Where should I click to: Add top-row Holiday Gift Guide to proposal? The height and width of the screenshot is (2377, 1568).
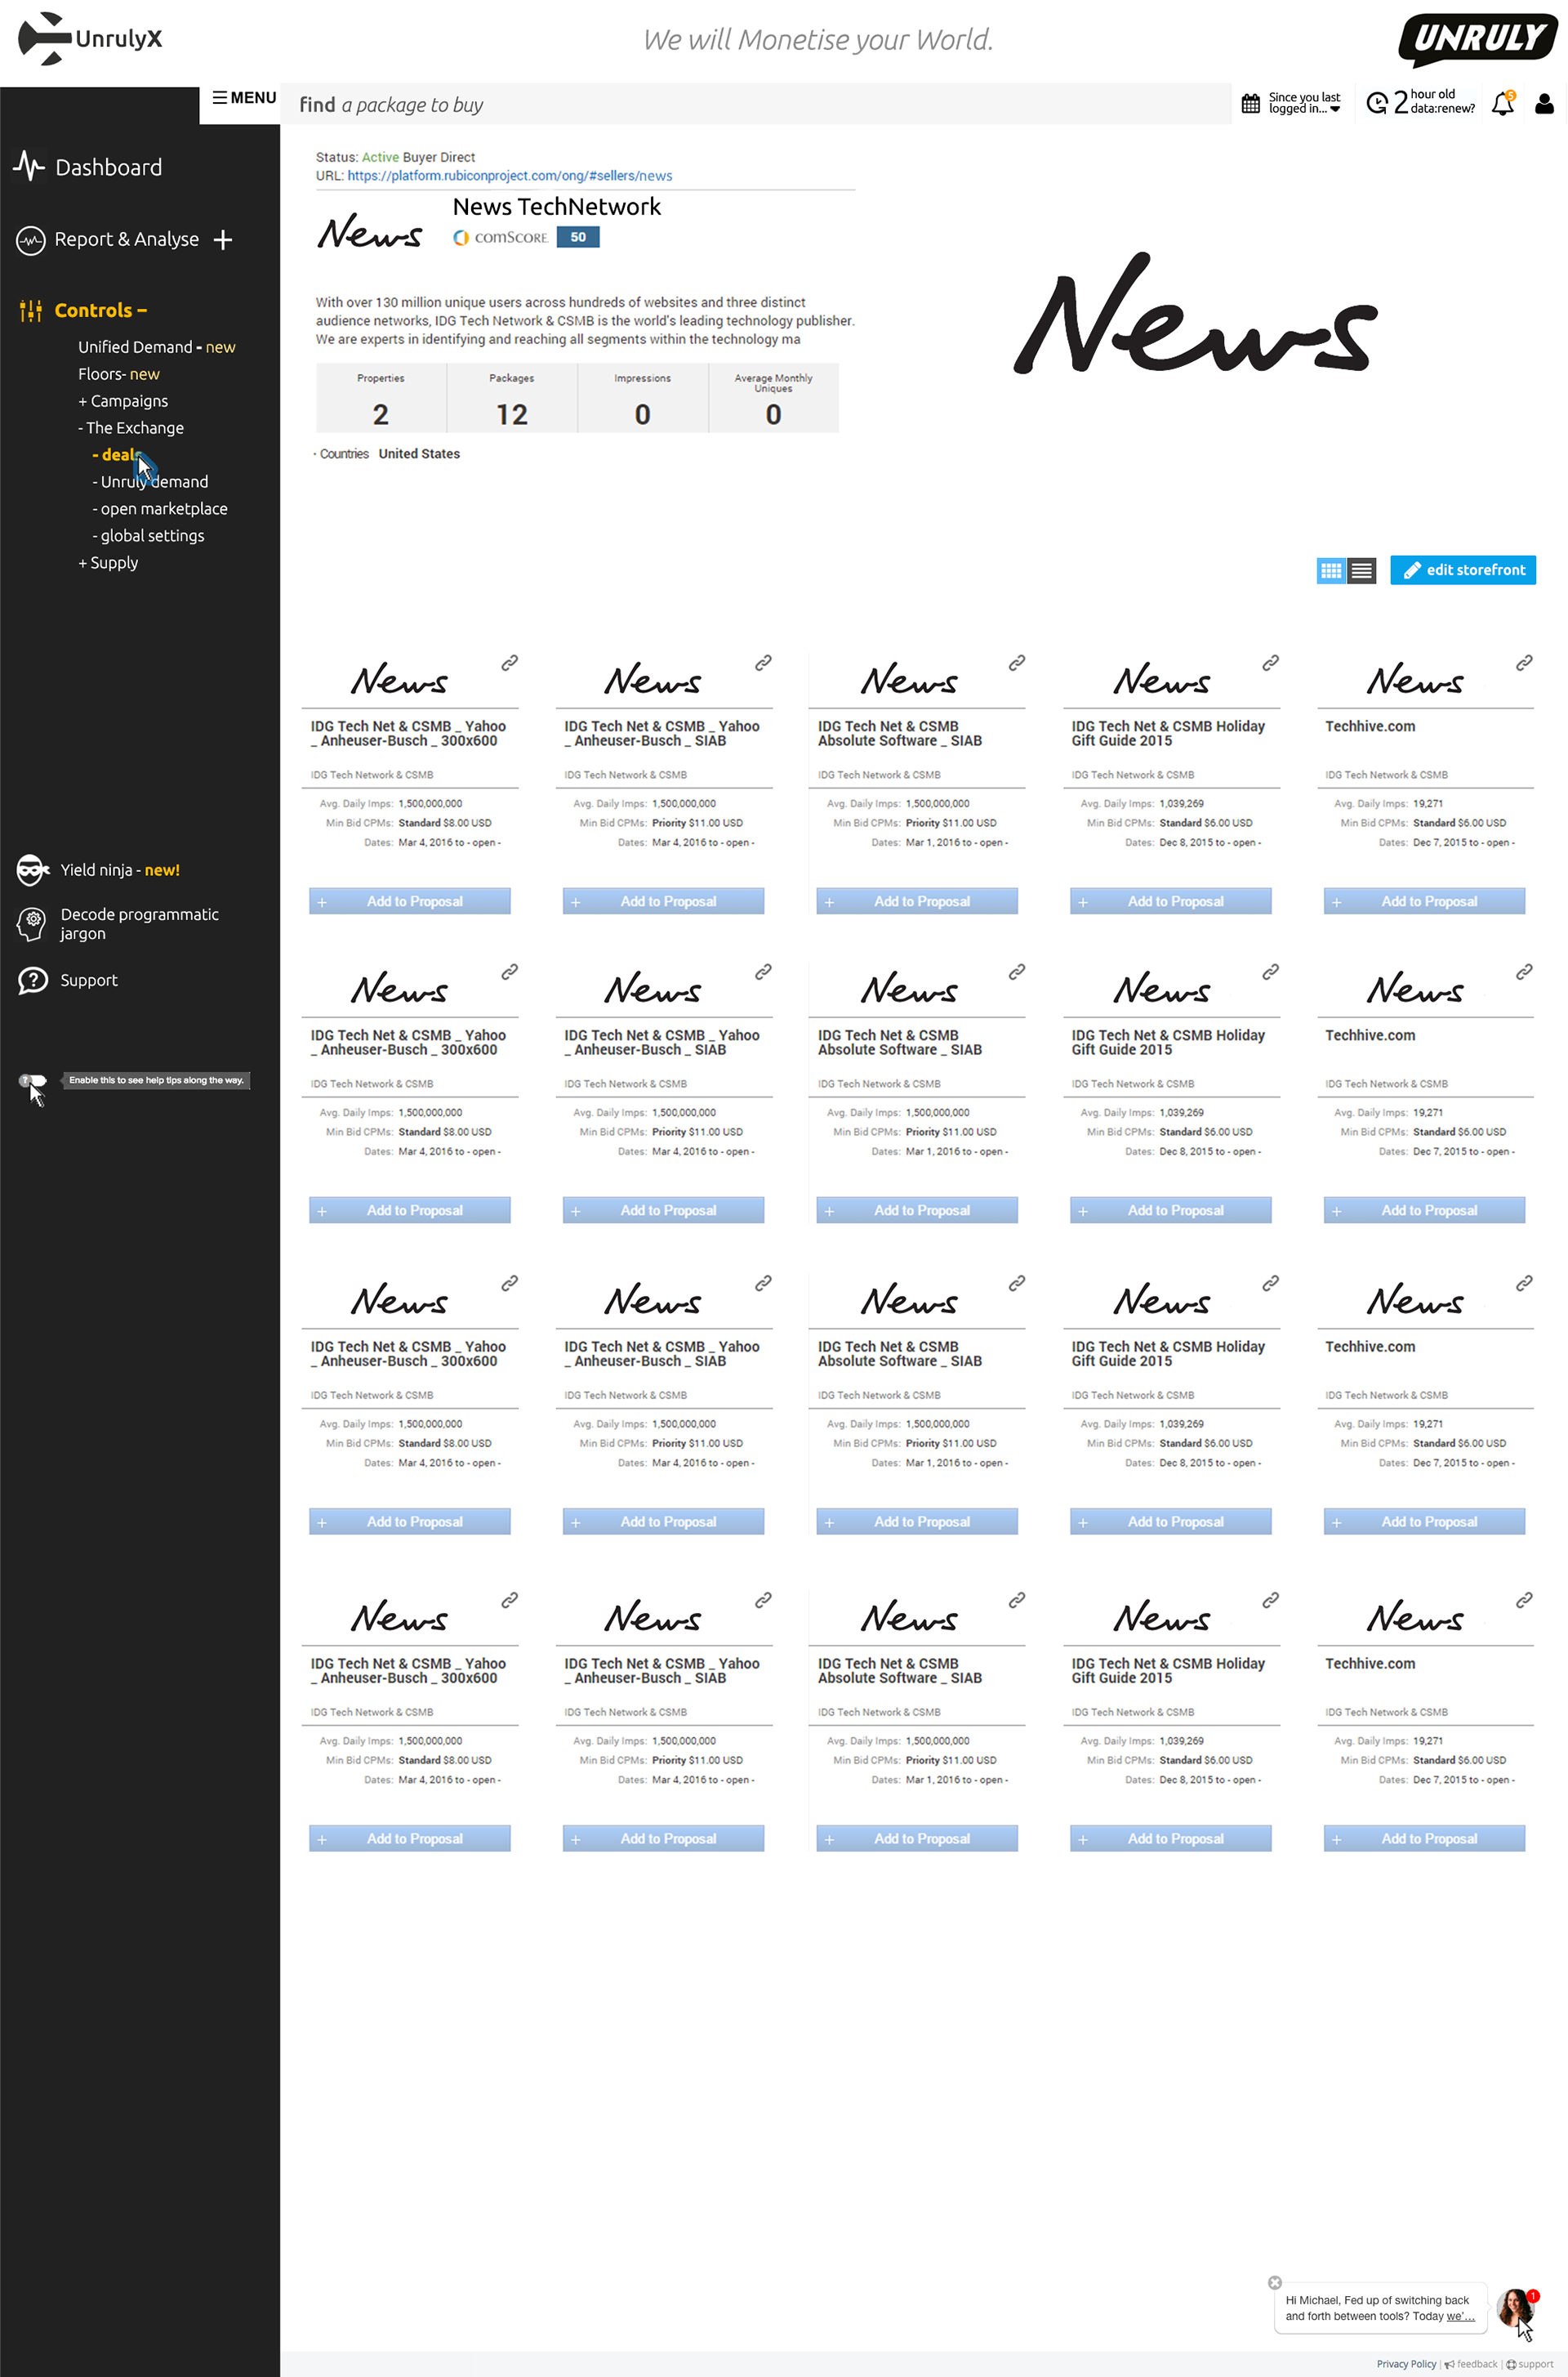point(1170,901)
